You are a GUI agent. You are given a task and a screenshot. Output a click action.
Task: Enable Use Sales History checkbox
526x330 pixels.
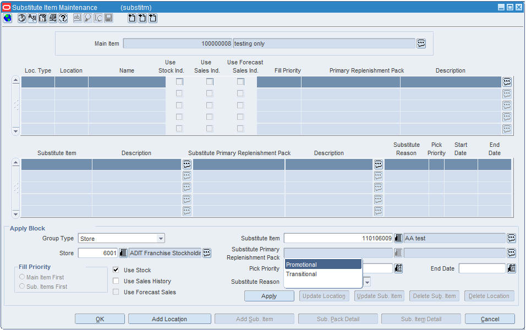116,281
